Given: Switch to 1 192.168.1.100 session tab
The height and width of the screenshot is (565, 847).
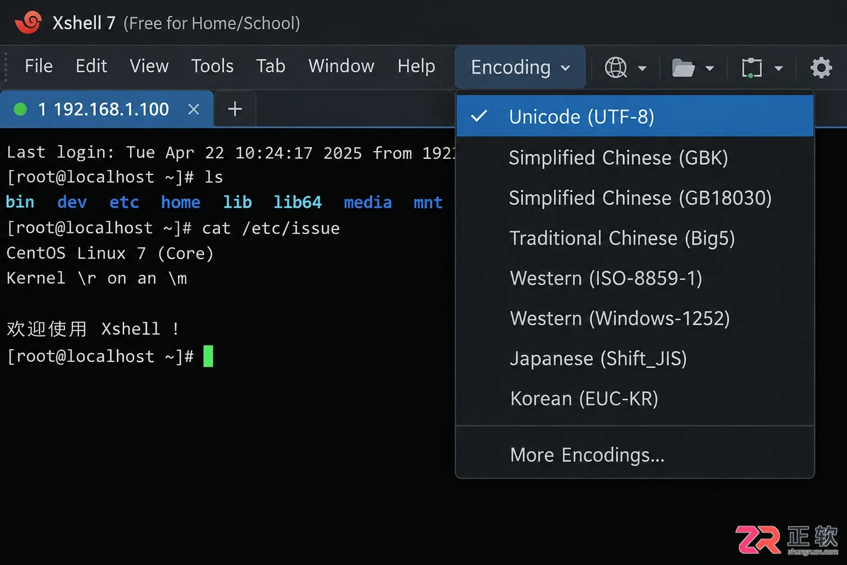Looking at the screenshot, I should (x=104, y=109).
